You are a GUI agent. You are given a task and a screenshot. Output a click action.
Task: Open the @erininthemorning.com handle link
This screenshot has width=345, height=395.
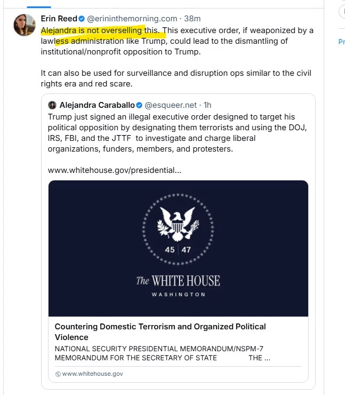point(132,18)
